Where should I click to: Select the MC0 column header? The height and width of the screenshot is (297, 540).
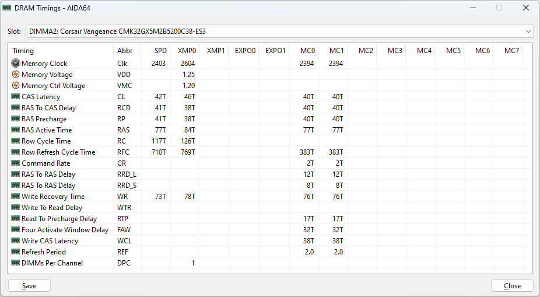[307, 51]
